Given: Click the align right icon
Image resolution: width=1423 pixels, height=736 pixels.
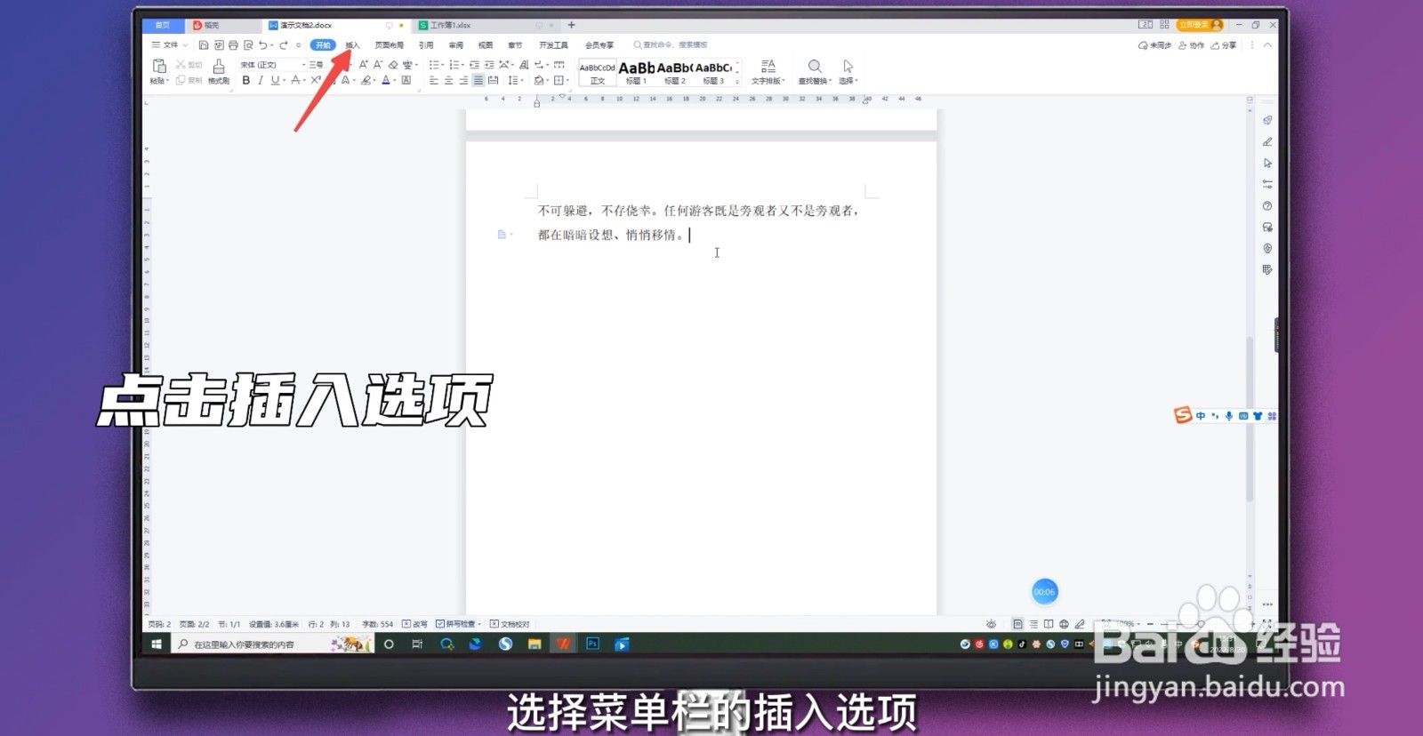Looking at the screenshot, I should [463, 80].
